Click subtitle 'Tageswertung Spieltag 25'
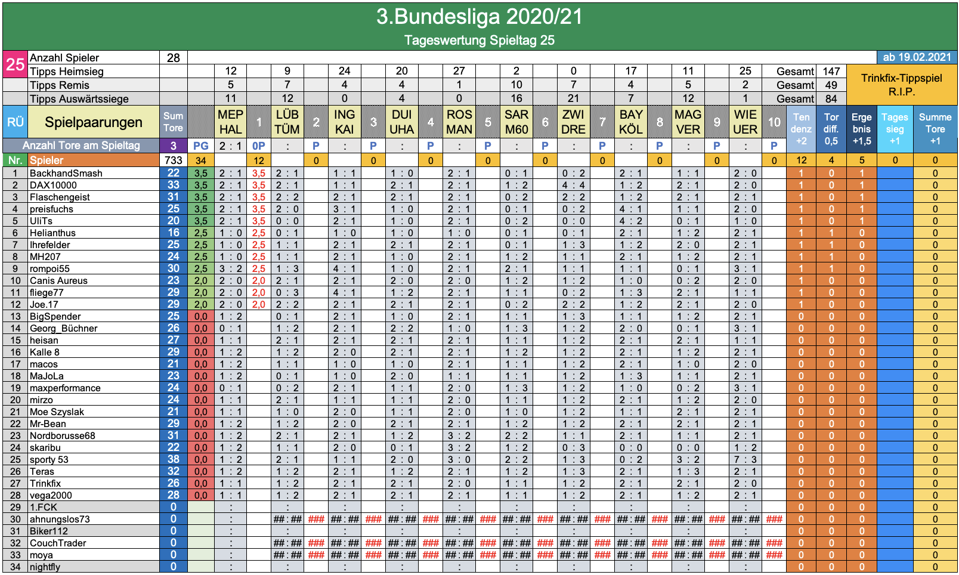This screenshot has height=575, width=959. pos(479,41)
